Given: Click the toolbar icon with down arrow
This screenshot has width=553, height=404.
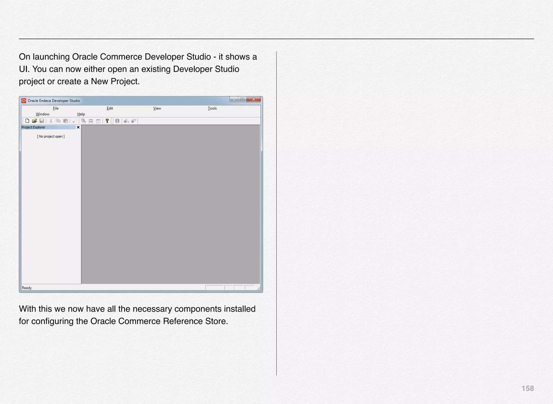Looking at the screenshot, I should click(x=126, y=121).
